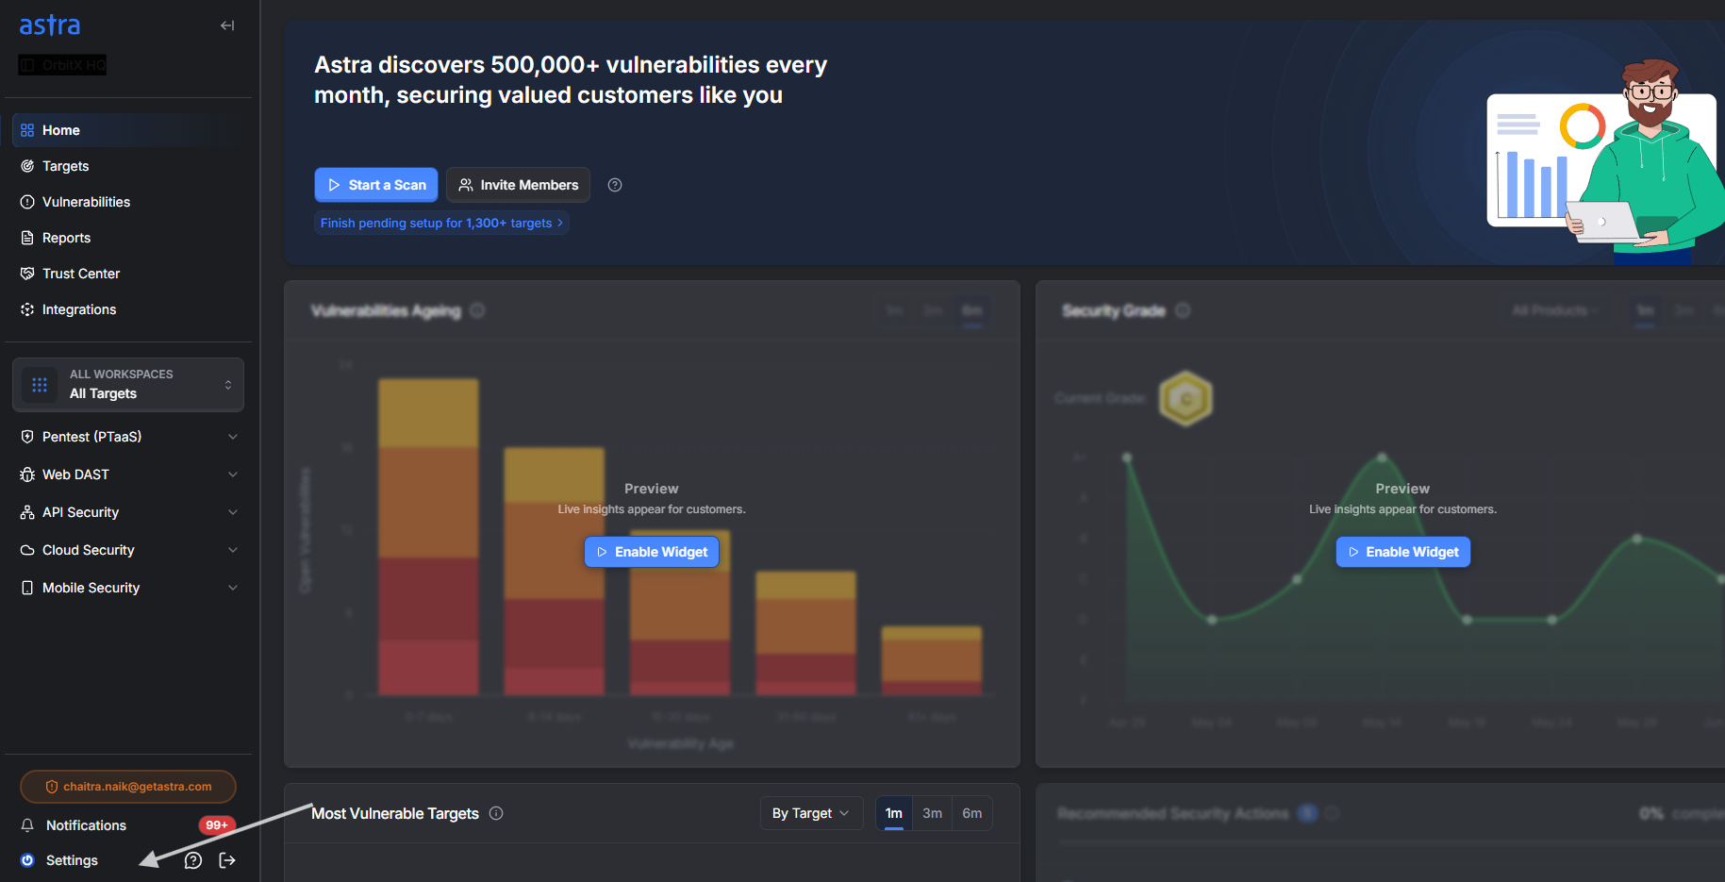The image size is (1725, 882).
Task: Open the All Workspaces target selector
Action: (x=128, y=384)
